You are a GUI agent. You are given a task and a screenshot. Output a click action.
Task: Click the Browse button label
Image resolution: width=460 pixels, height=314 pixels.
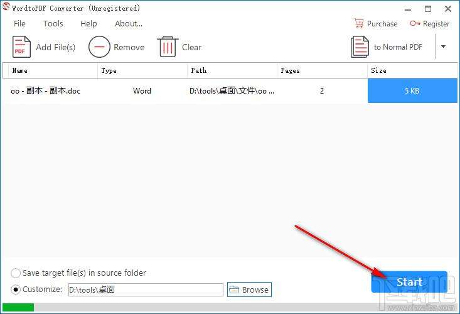pos(255,290)
